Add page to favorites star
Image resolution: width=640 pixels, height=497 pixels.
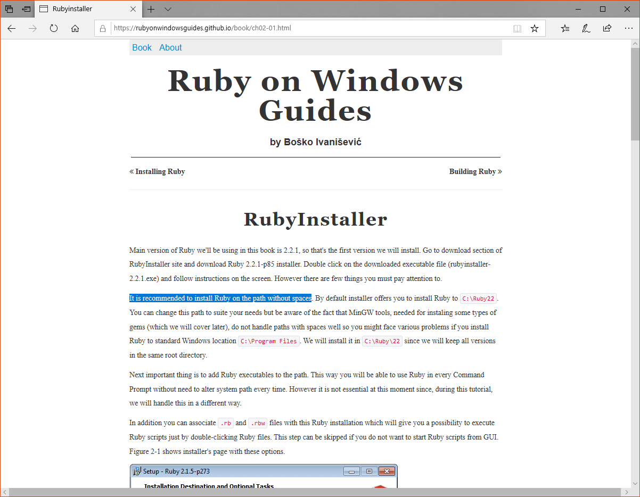pos(535,28)
